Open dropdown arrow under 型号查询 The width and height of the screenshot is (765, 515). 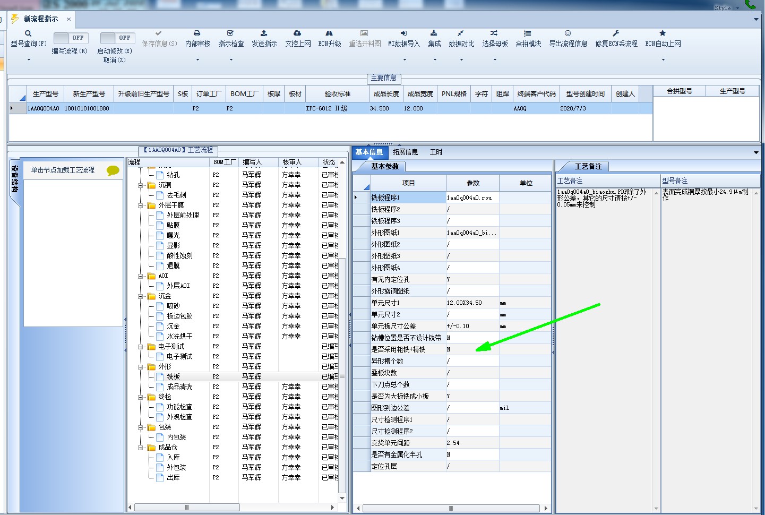pyautogui.click(x=29, y=60)
